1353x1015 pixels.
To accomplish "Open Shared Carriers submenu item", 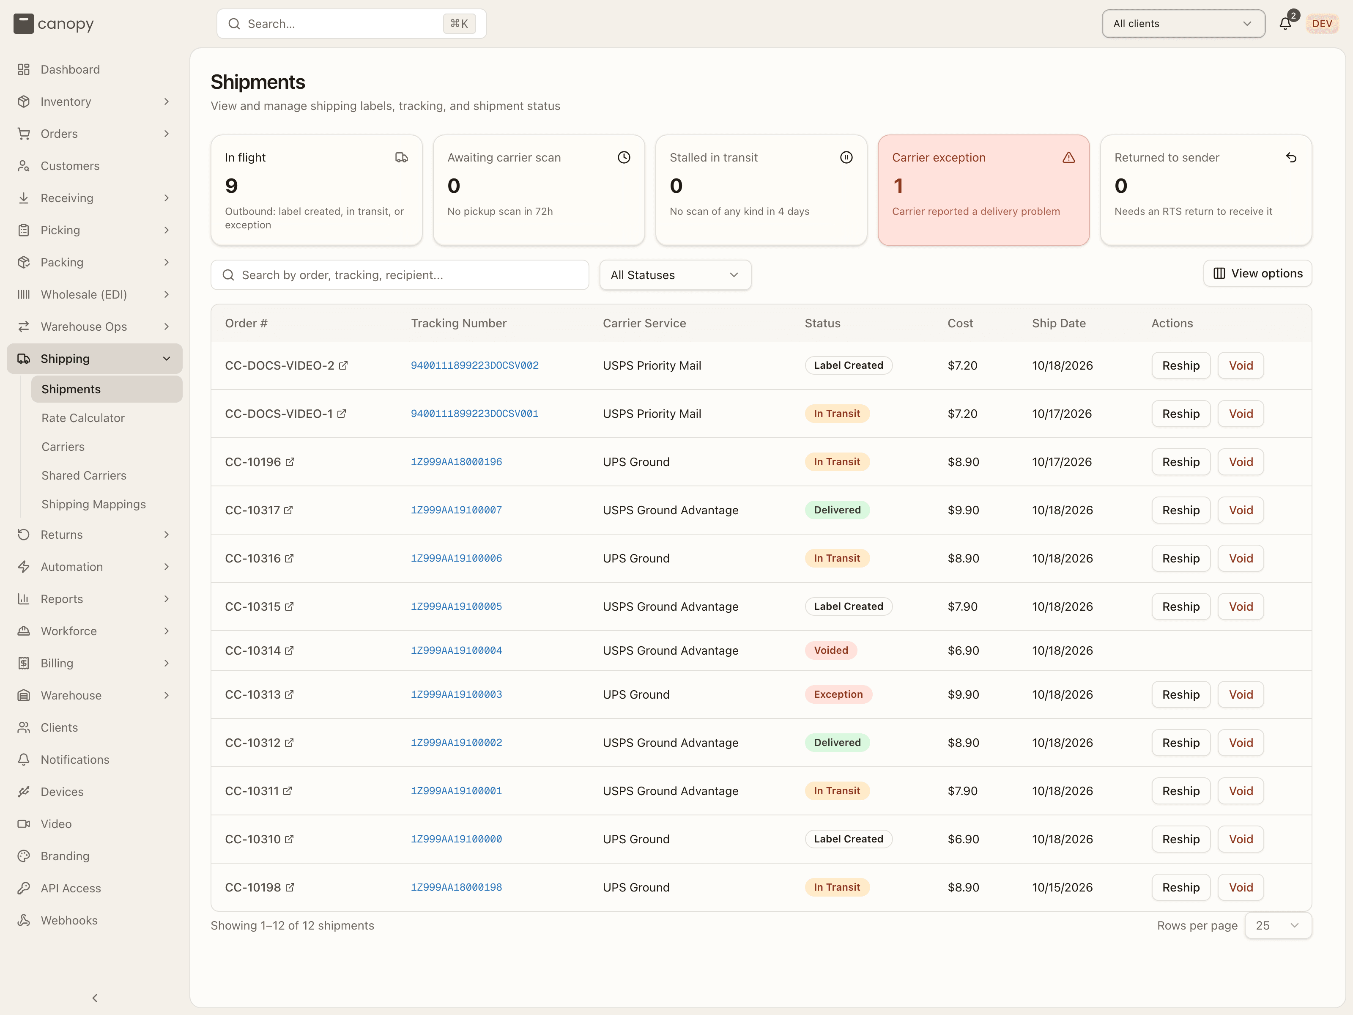I will (x=107, y=475).
